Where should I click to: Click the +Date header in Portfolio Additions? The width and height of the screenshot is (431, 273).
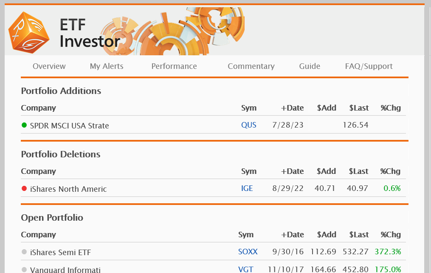pyautogui.click(x=292, y=108)
